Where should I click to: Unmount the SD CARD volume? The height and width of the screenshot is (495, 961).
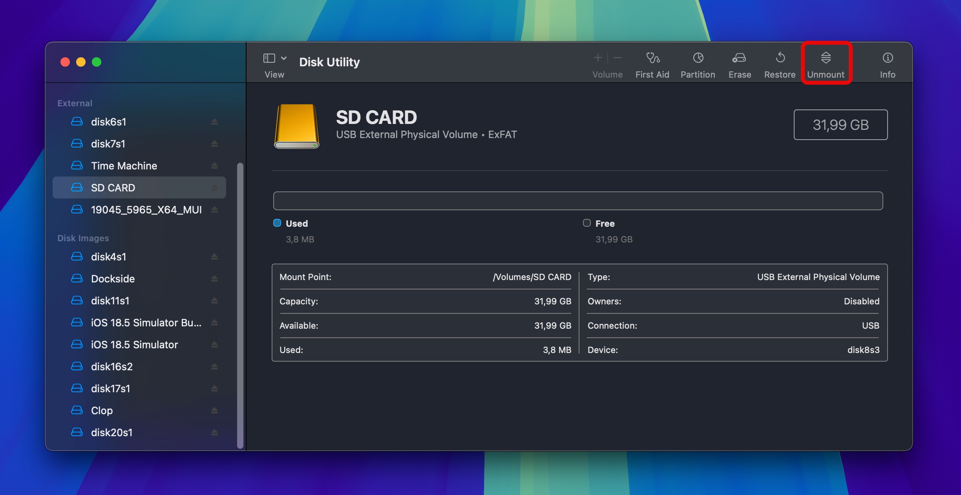click(826, 63)
